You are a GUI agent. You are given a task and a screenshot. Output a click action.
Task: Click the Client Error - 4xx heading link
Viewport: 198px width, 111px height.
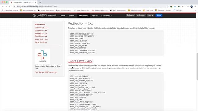(80, 61)
